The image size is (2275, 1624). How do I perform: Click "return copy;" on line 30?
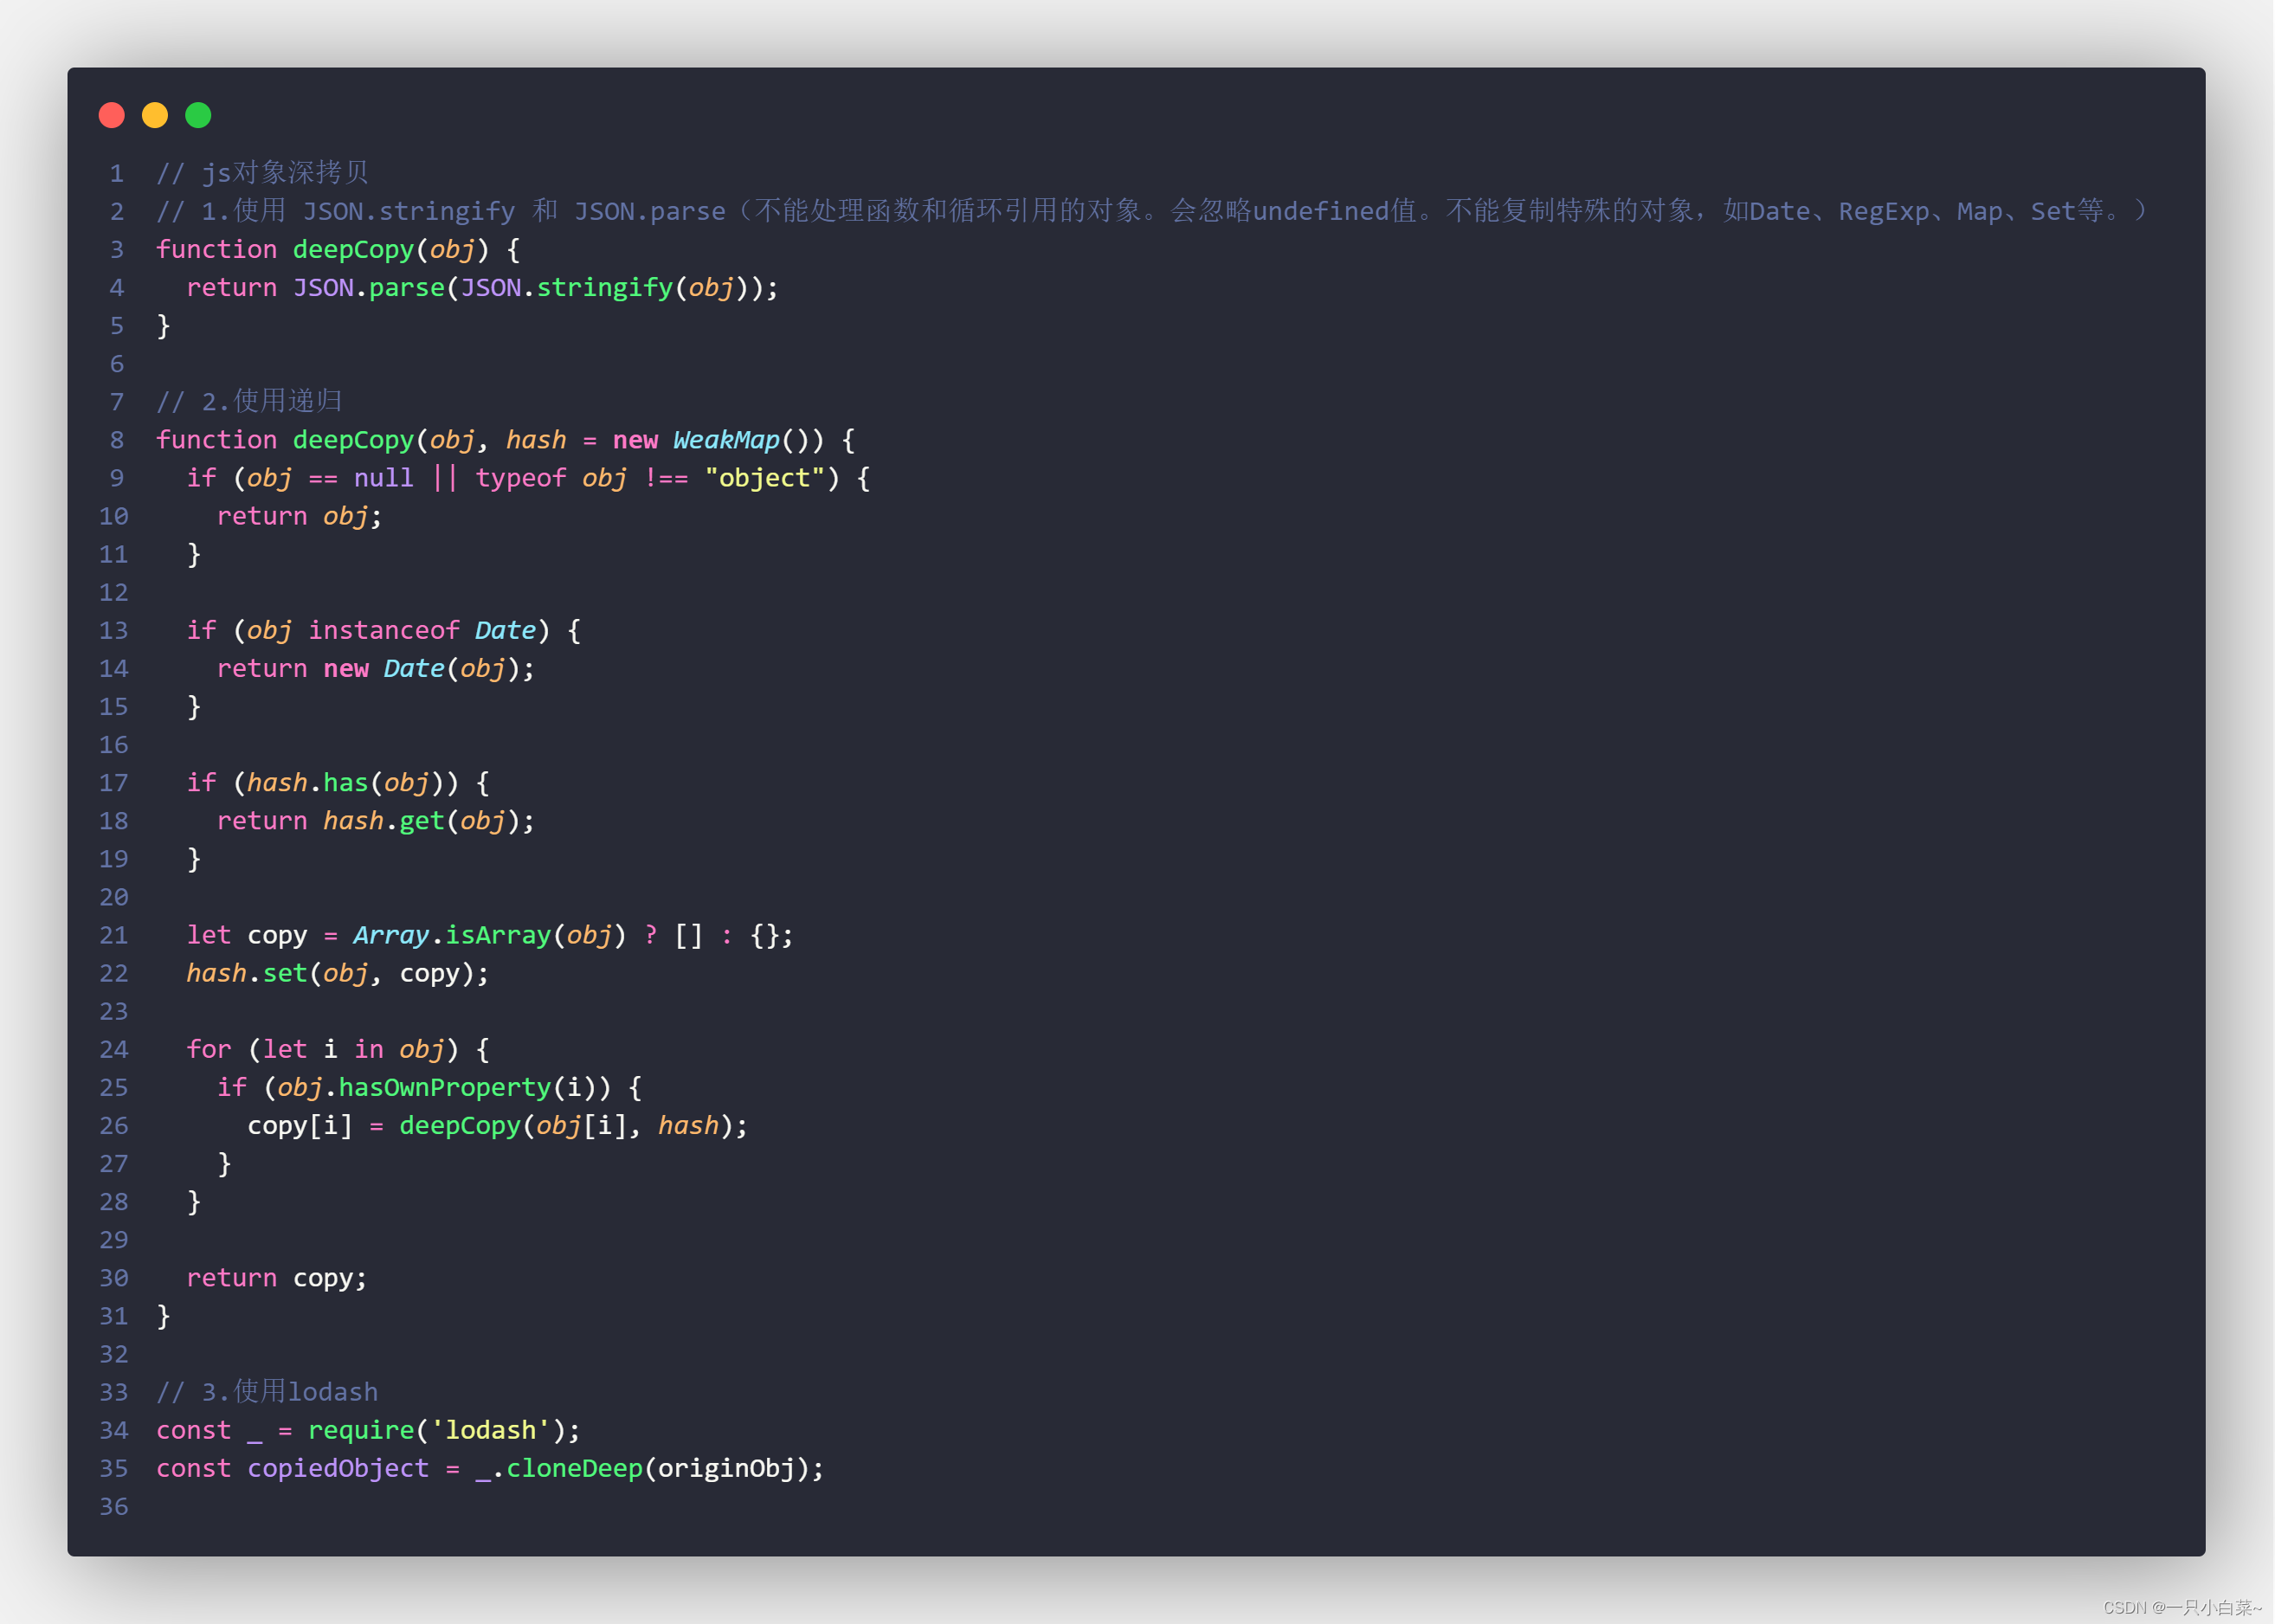tap(277, 1278)
